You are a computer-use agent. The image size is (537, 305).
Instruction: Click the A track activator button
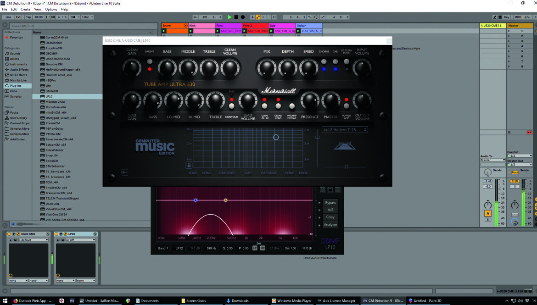(x=488, y=213)
